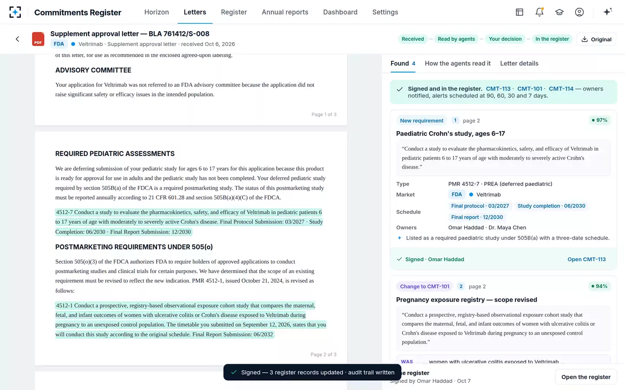Follow the CMT-113 link in banner
The height and width of the screenshot is (390, 625).
498,88
